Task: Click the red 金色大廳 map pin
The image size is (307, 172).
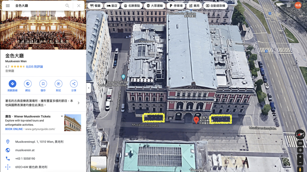Action: tap(196, 120)
